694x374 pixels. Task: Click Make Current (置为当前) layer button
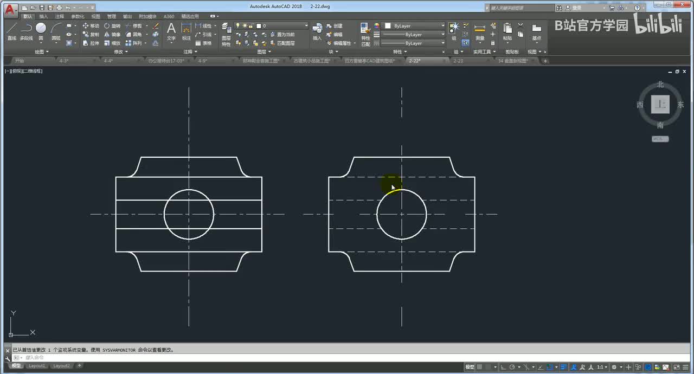(x=282, y=35)
